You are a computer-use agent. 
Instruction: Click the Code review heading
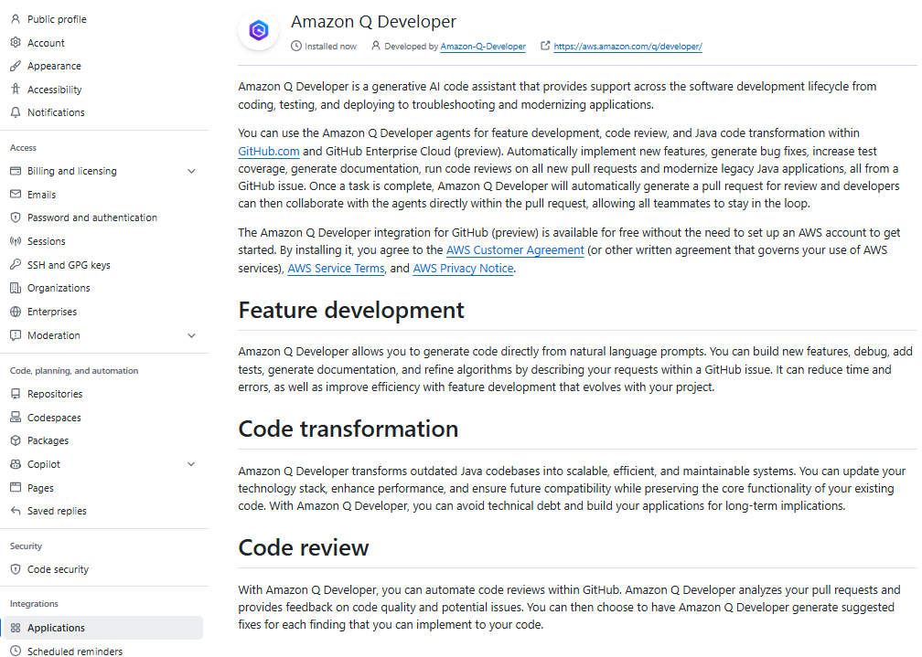304,547
